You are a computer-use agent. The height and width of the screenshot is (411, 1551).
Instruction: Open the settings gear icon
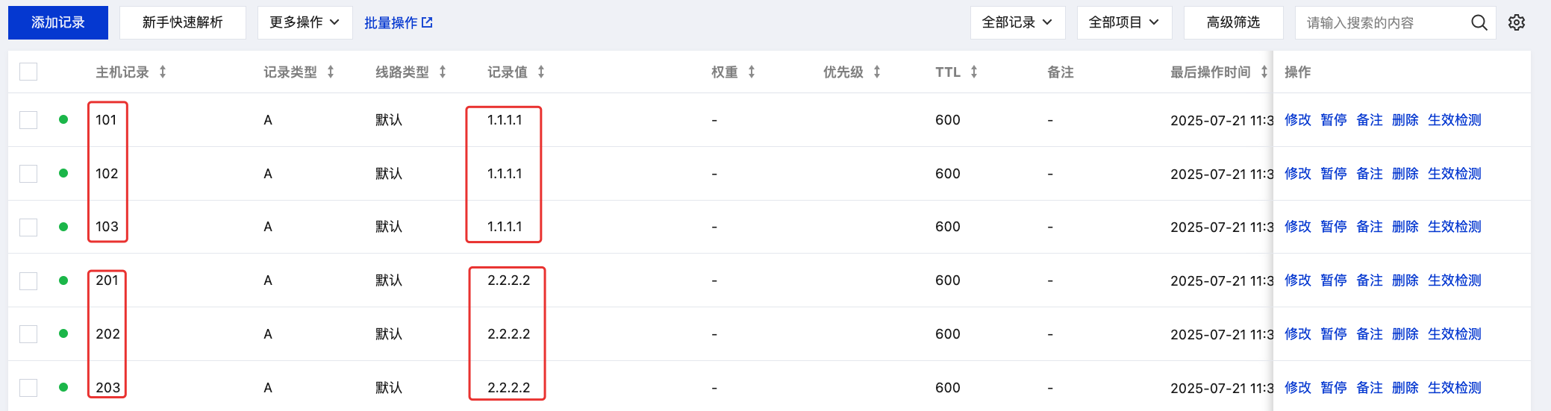(1516, 22)
